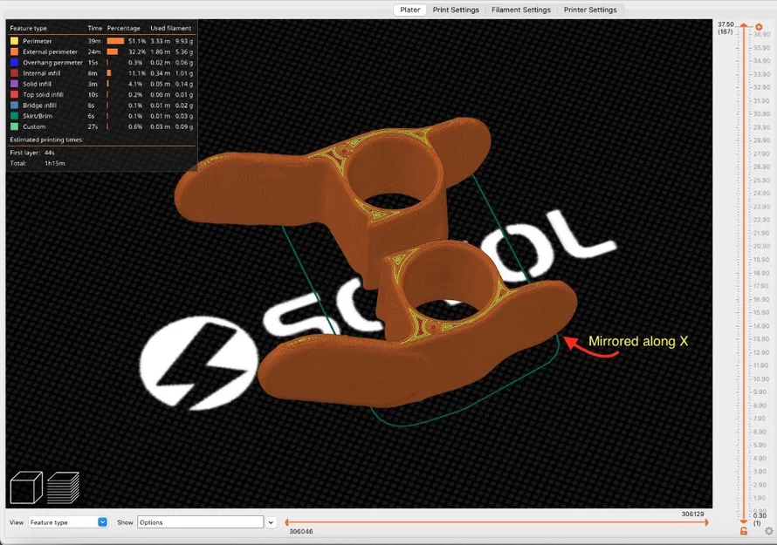777x545 pixels.
Task: Open the Filament Settings tab
Action: pos(521,10)
